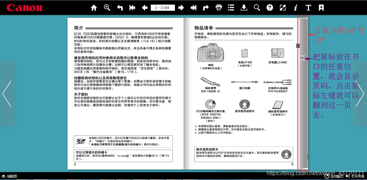
Task: Click the go-forward curved right arrow
Action: click(x=206, y=8)
